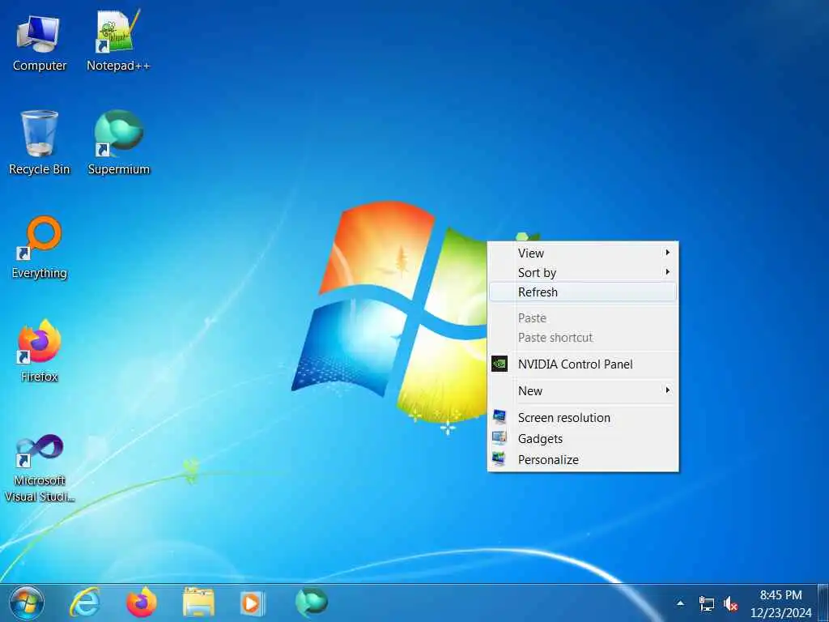Open the View submenu in context menu

(583, 253)
